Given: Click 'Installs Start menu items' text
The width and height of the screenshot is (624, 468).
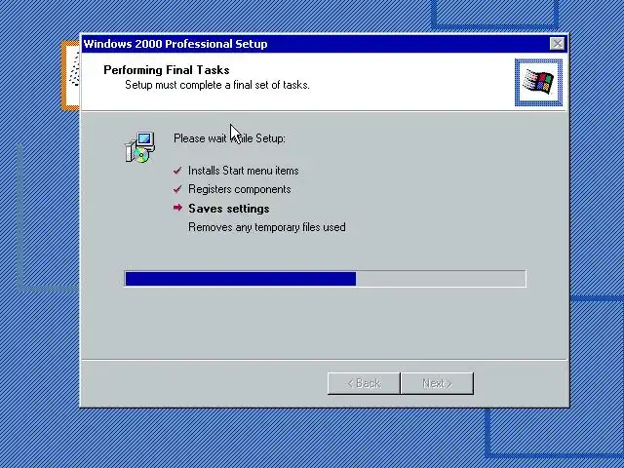Looking at the screenshot, I should click(x=244, y=171).
